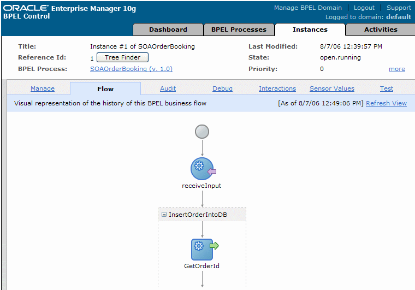
Task: Open the Support link
Action: pyautogui.click(x=399, y=8)
